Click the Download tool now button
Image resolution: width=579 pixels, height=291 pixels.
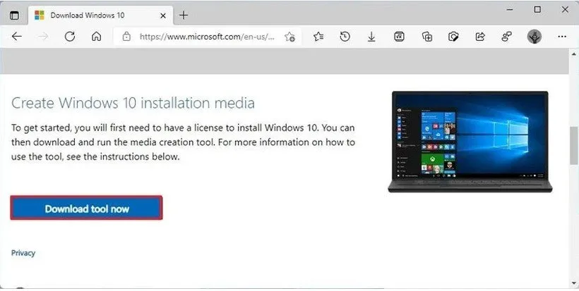87,209
